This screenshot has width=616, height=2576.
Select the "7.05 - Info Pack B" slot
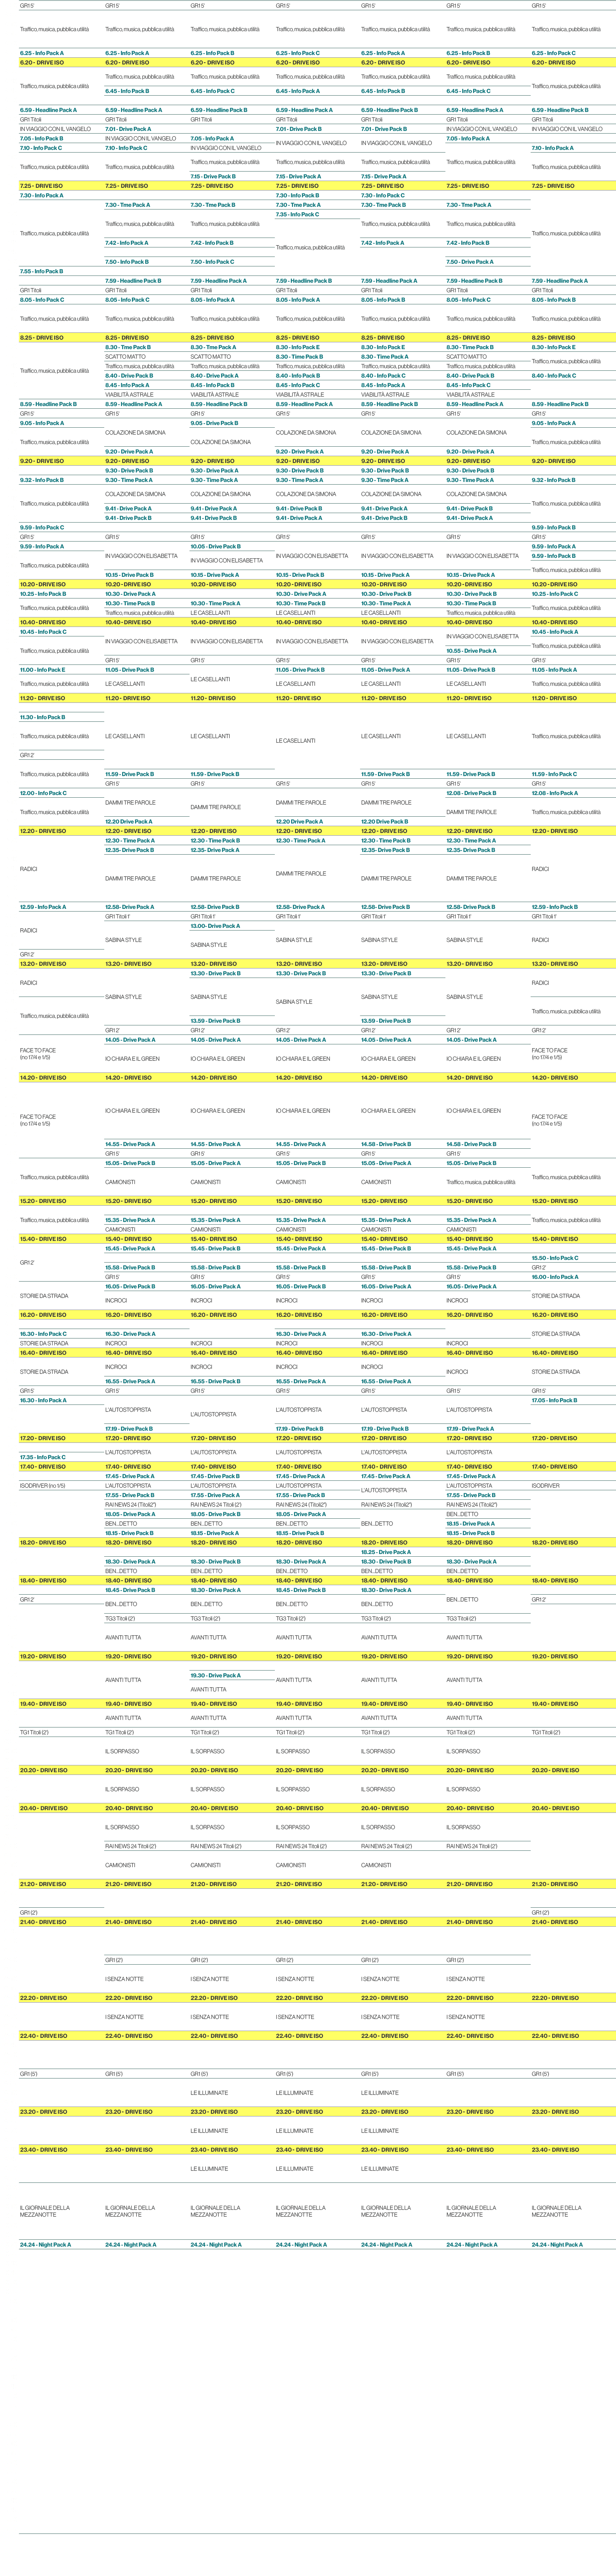click(x=41, y=138)
